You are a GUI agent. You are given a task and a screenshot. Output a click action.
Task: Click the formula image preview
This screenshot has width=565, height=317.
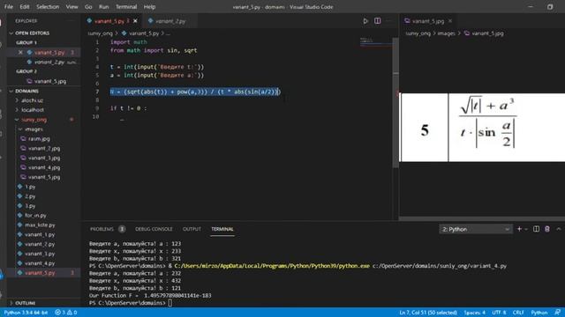483,127
